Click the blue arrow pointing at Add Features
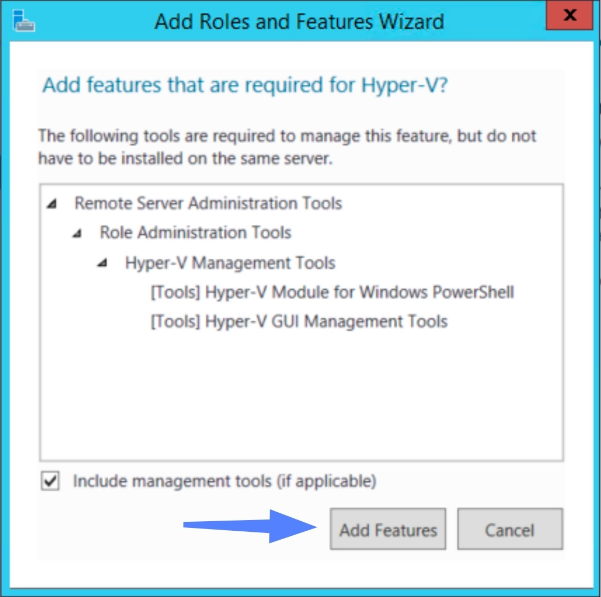The image size is (601, 597). pyautogui.click(x=247, y=526)
